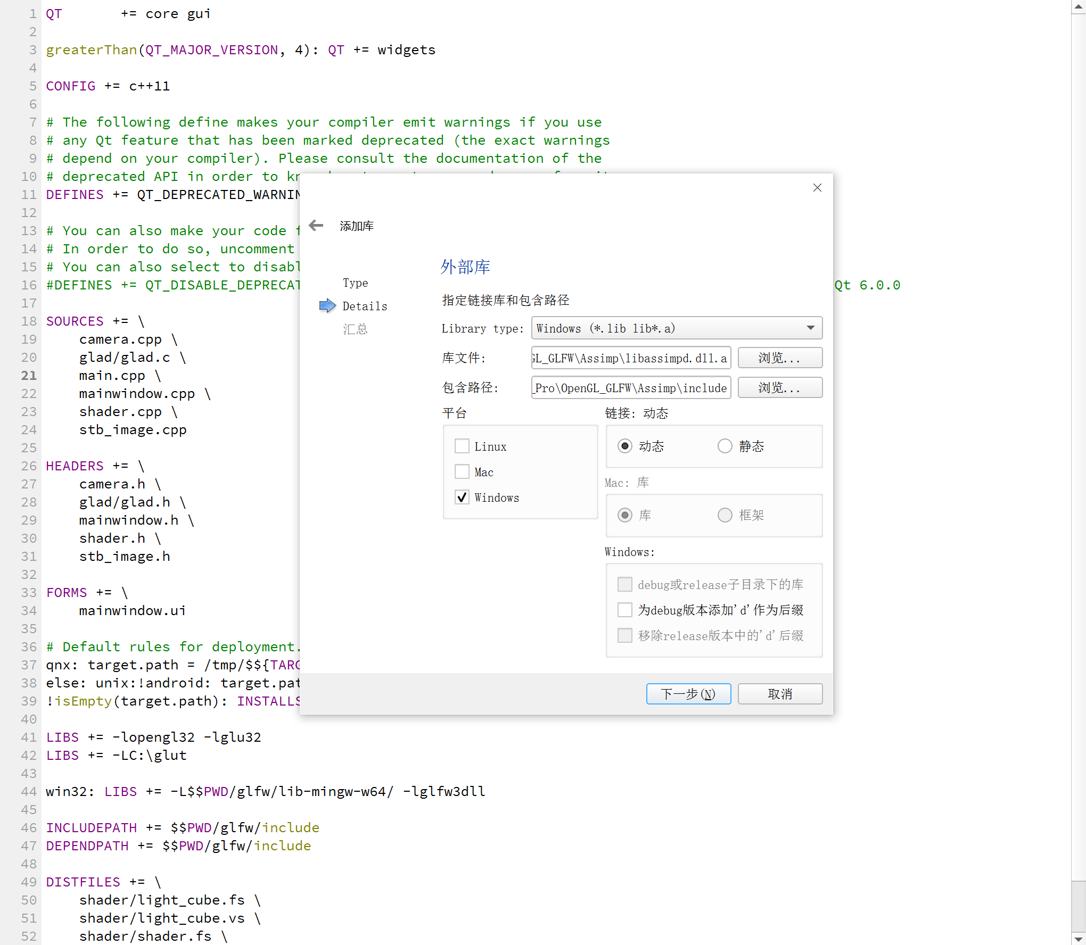Viewport: 1086px width, 945px height.
Task: Click 'glad/glad.c' source entry
Action: (x=125, y=357)
